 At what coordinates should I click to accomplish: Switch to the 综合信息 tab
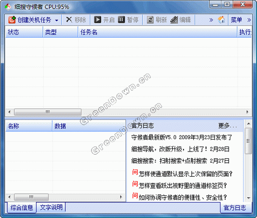pos(22,208)
